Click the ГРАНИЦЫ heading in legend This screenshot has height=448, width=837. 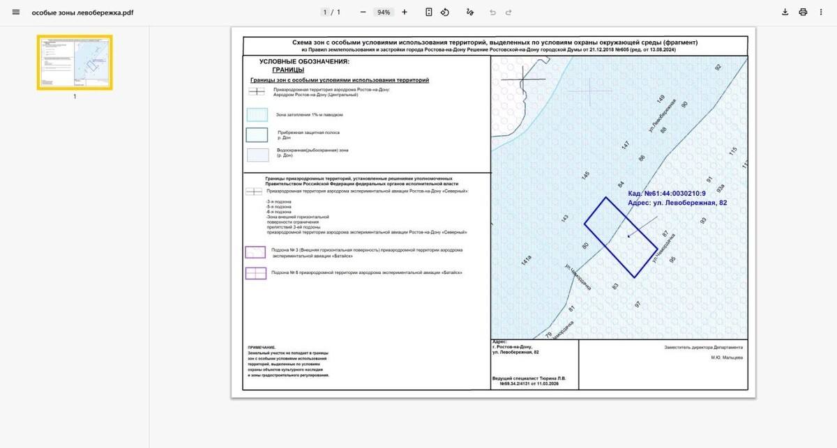click(288, 70)
